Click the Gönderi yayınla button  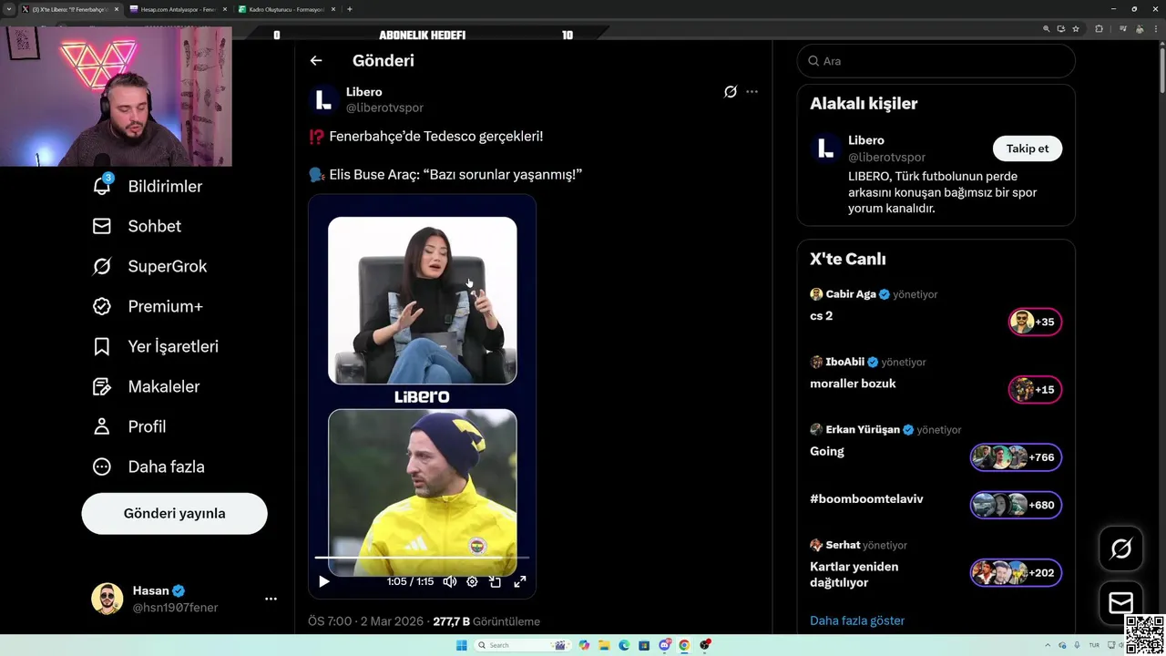tap(174, 513)
